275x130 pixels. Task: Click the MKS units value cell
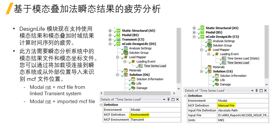click(243, 120)
